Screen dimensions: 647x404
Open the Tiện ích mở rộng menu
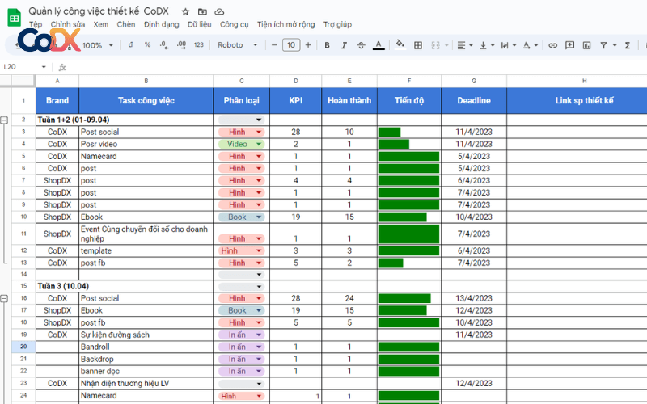(285, 24)
